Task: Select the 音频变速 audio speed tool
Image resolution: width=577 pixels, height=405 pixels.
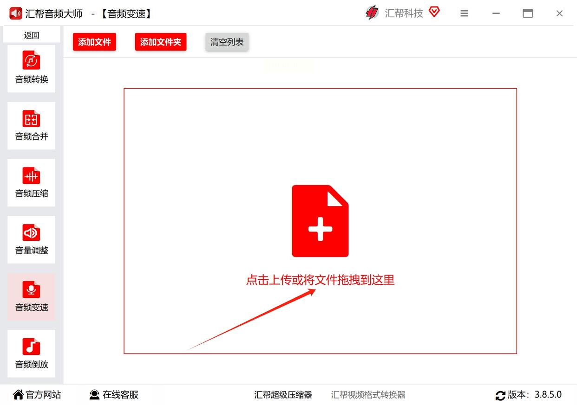Action: [32, 297]
